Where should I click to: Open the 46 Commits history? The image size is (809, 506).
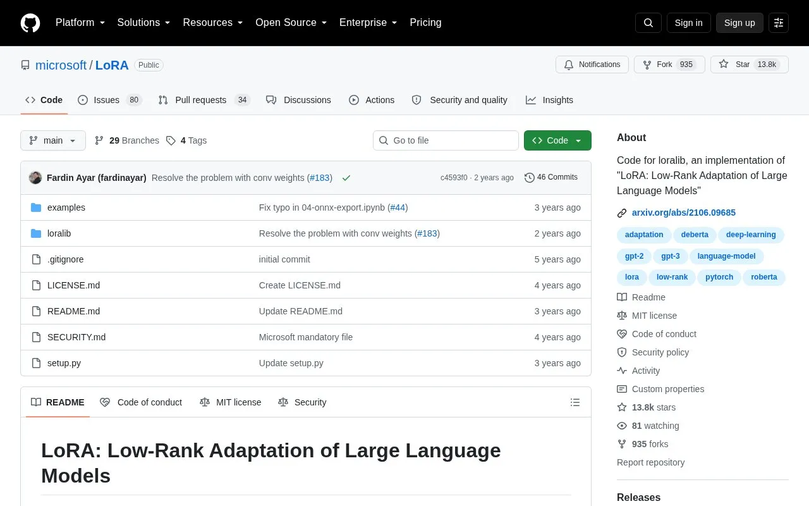coord(551,178)
